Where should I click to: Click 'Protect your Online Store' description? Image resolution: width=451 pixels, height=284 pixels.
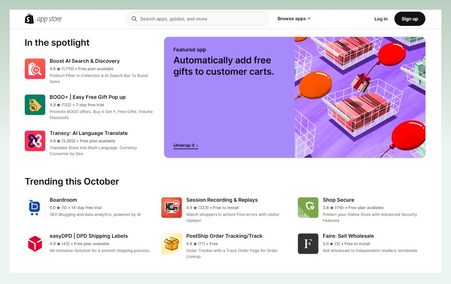370,217
